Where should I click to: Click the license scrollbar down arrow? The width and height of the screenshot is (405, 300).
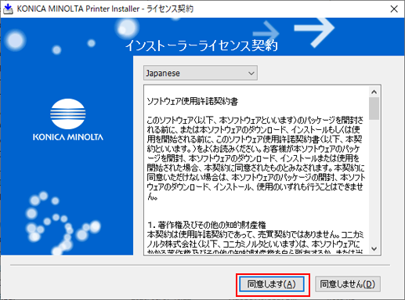pos(374,249)
